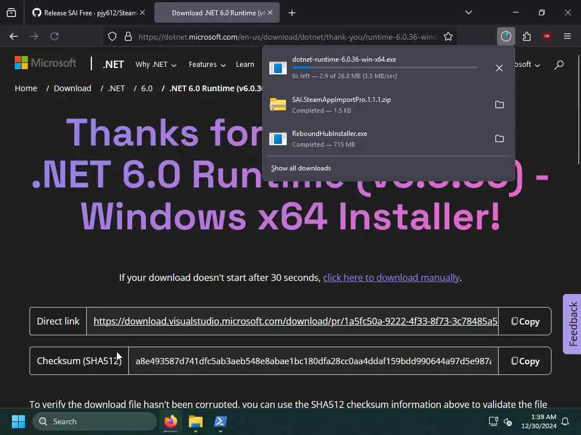Image resolution: width=581 pixels, height=435 pixels.
Task: Click the dotnet-runtime download progress bar
Action: pyautogui.click(x=385, y=67)
